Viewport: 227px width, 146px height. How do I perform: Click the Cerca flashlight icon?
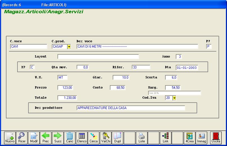[94, 138]
